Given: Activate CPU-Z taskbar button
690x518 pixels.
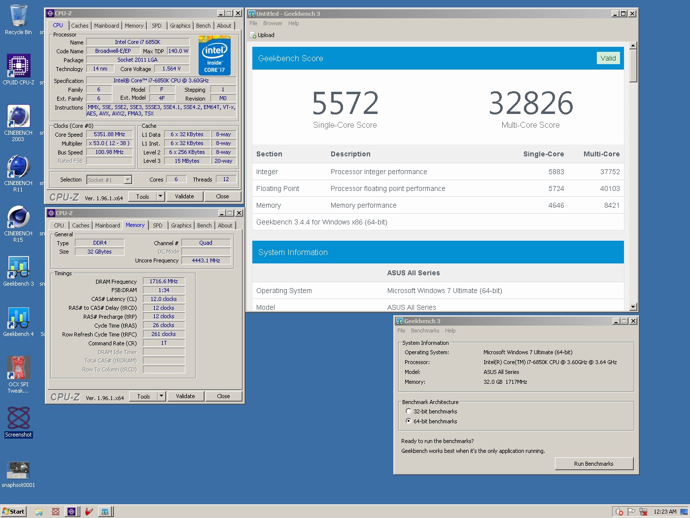Looking at the screenshot, I should [71, 512].
